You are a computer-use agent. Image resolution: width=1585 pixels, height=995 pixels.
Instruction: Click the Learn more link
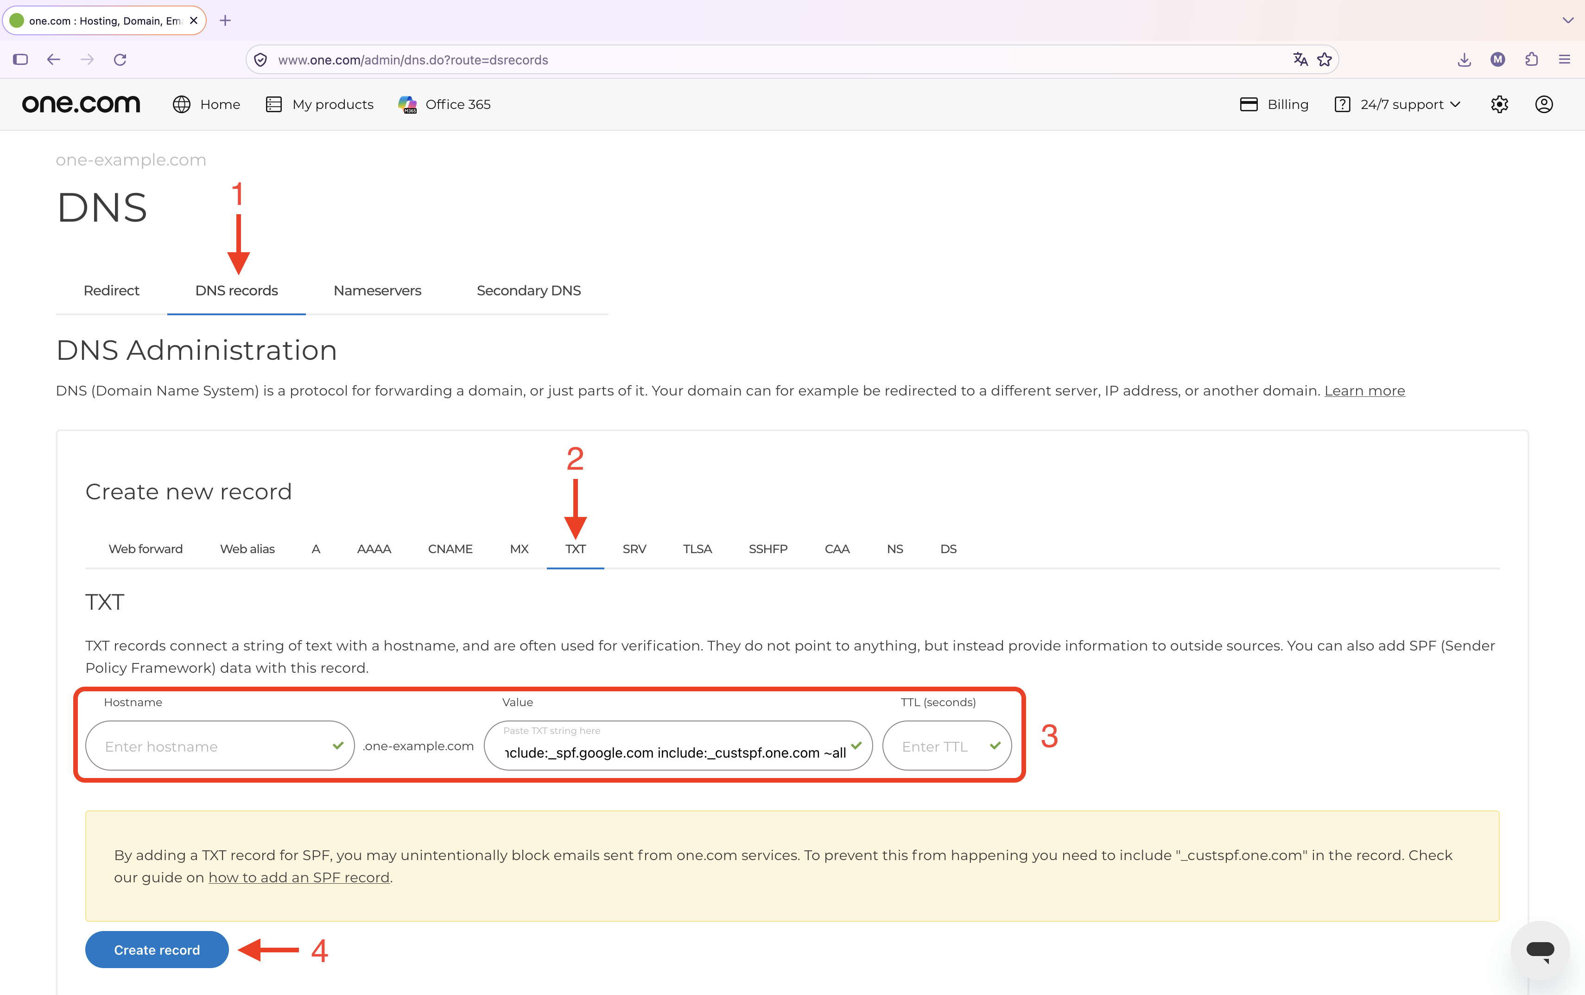1365,391
